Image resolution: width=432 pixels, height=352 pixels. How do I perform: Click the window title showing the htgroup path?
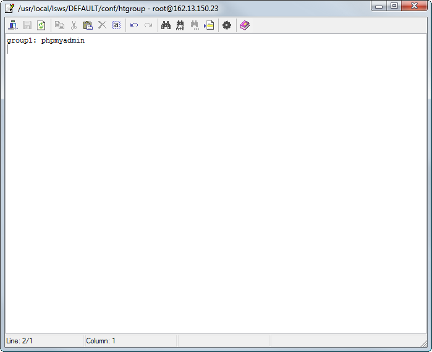(118, 9)
